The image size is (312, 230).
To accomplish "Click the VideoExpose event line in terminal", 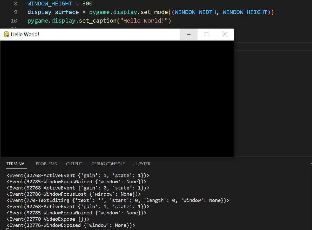I will (x=48, y=219).
